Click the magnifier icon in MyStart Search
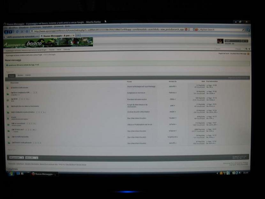265x199 pixels. tap(243, 30)
